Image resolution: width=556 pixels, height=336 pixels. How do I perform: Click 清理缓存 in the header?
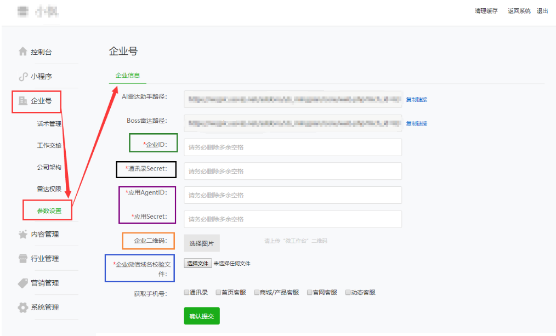[x=486, y=11]
